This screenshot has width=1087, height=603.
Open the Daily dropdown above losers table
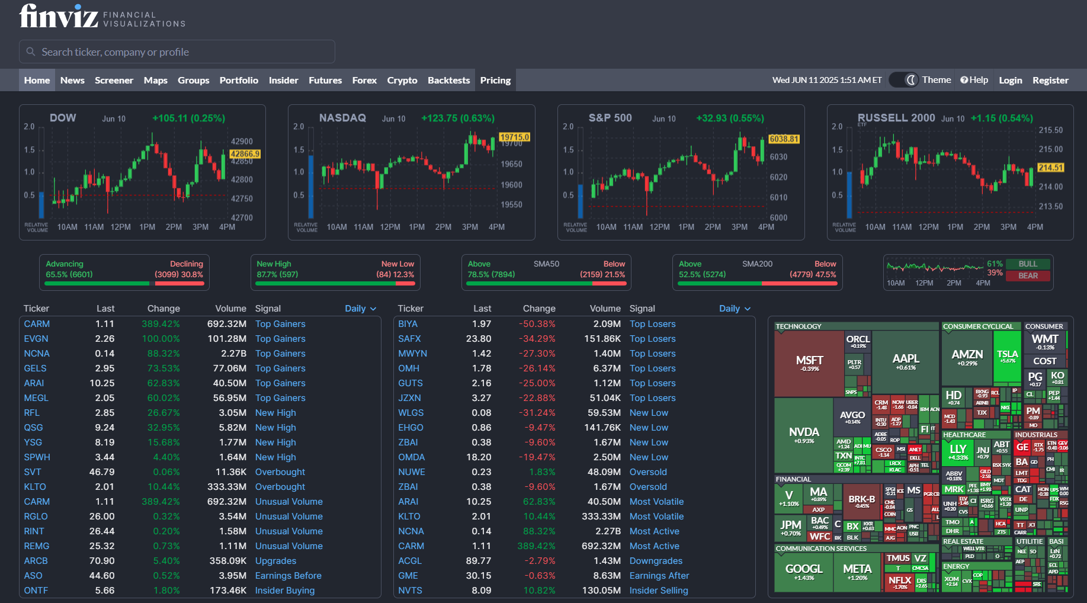pyautogui.click(x=735, y=309)
